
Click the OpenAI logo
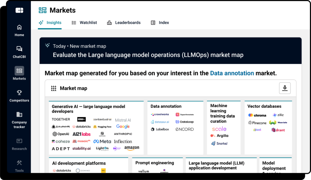point(61,134)
